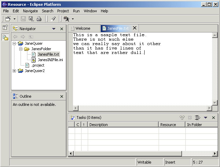Click the Navigator Up folder icon

tap(31, 37)
